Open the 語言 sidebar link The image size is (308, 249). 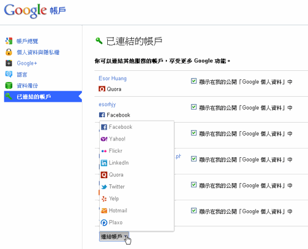22,75
